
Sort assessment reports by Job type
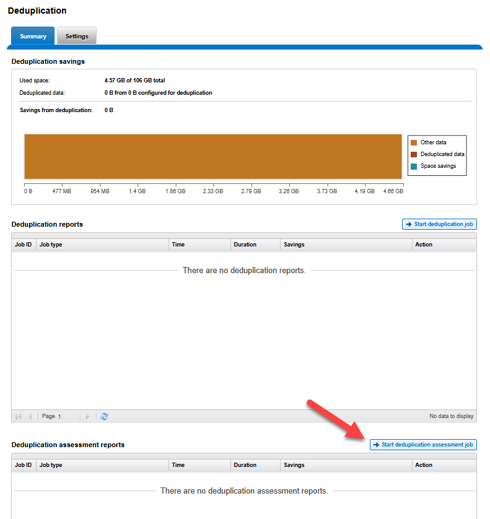[102, 465]
